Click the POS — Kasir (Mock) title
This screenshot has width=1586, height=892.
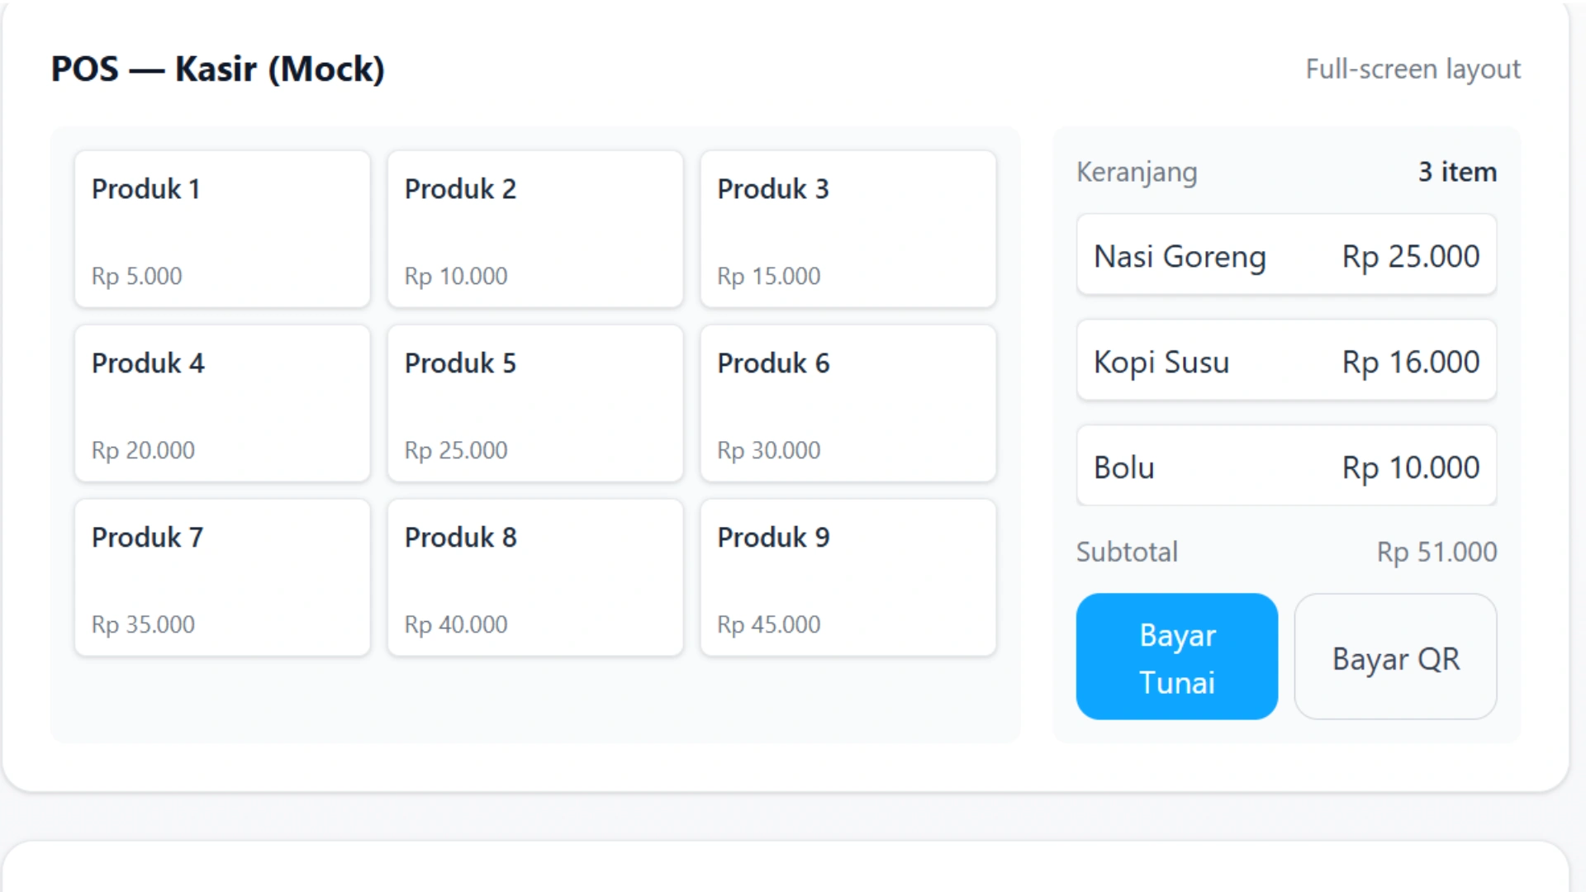[x=218, y=69]
